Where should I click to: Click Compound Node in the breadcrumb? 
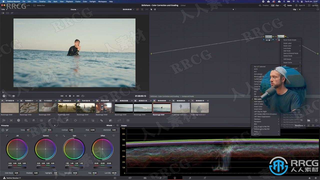click(x=187, y=96)
